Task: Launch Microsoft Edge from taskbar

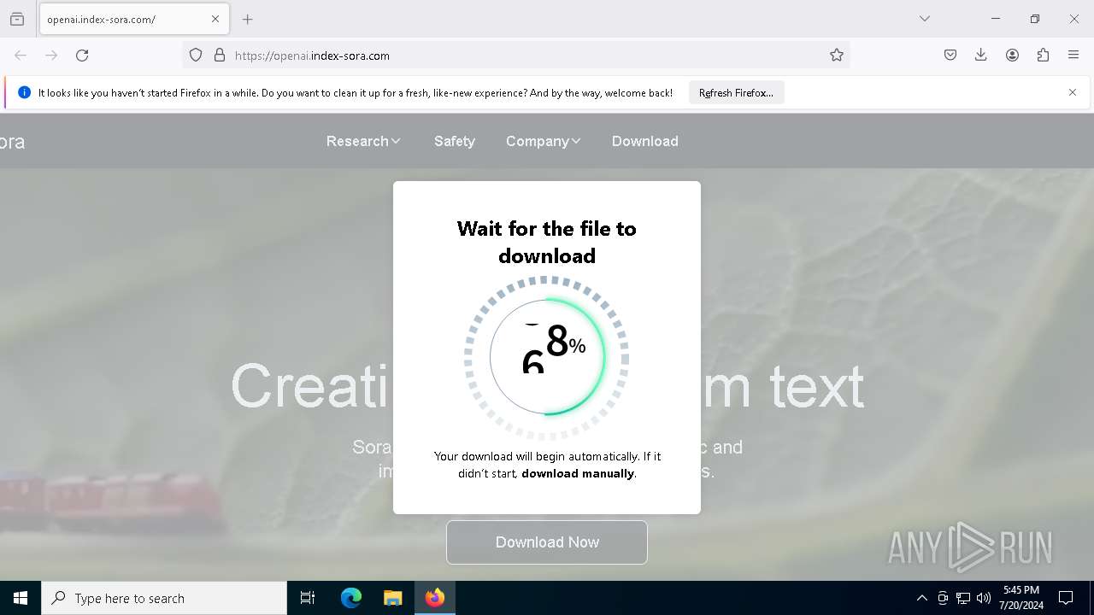Action: point(351,598)
